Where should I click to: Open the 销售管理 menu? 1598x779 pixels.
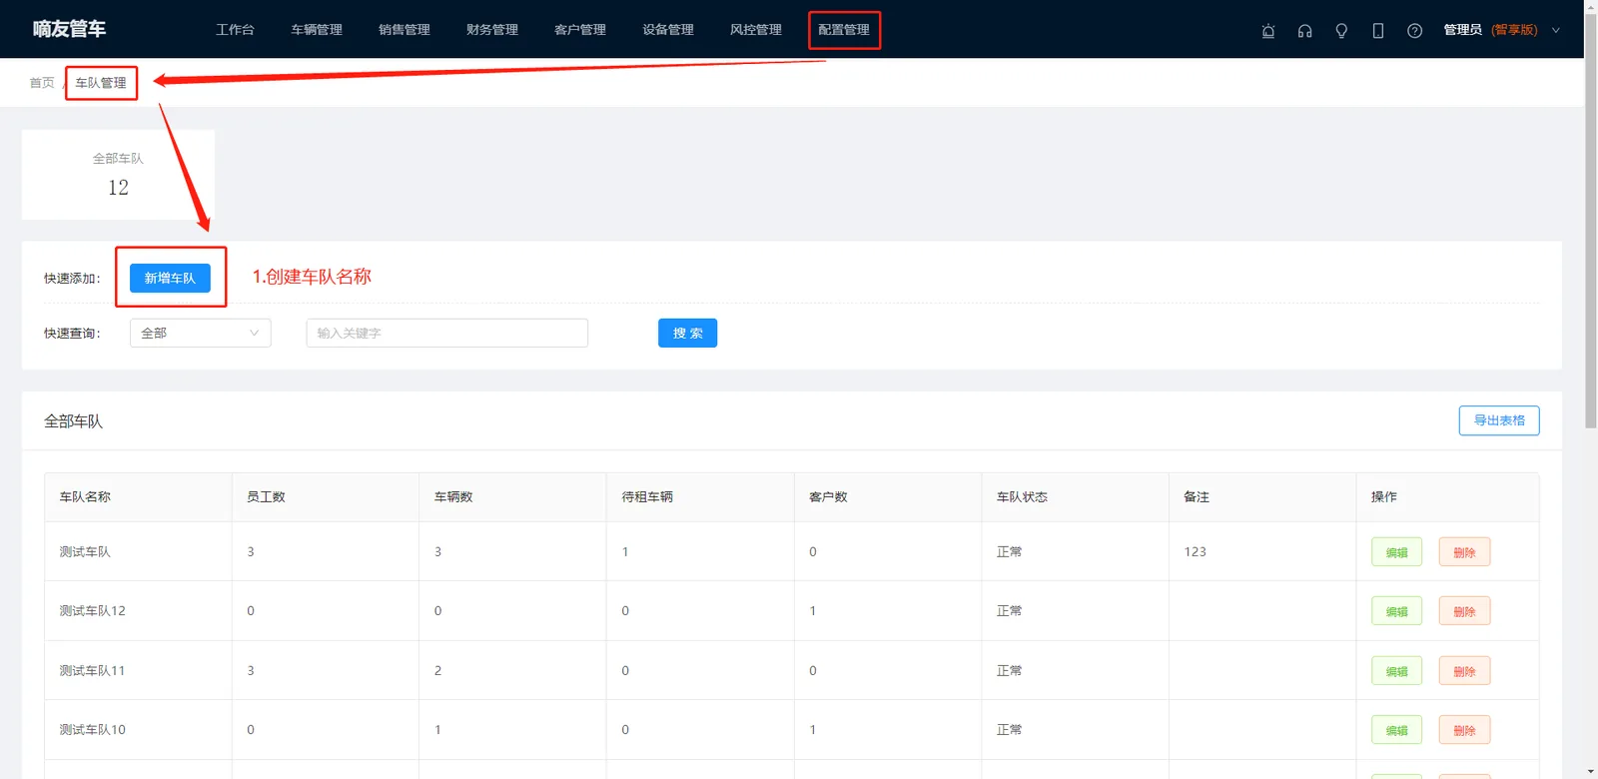point(404,30)
